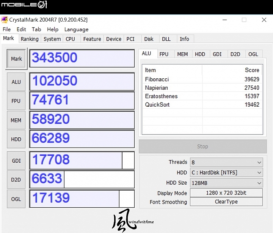Open the Language menu
Screen dimensions: 273x233
[76, 30]
